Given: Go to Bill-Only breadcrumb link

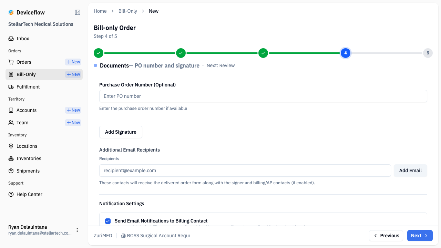Looking at the screenshot, I should coord(127,11).
